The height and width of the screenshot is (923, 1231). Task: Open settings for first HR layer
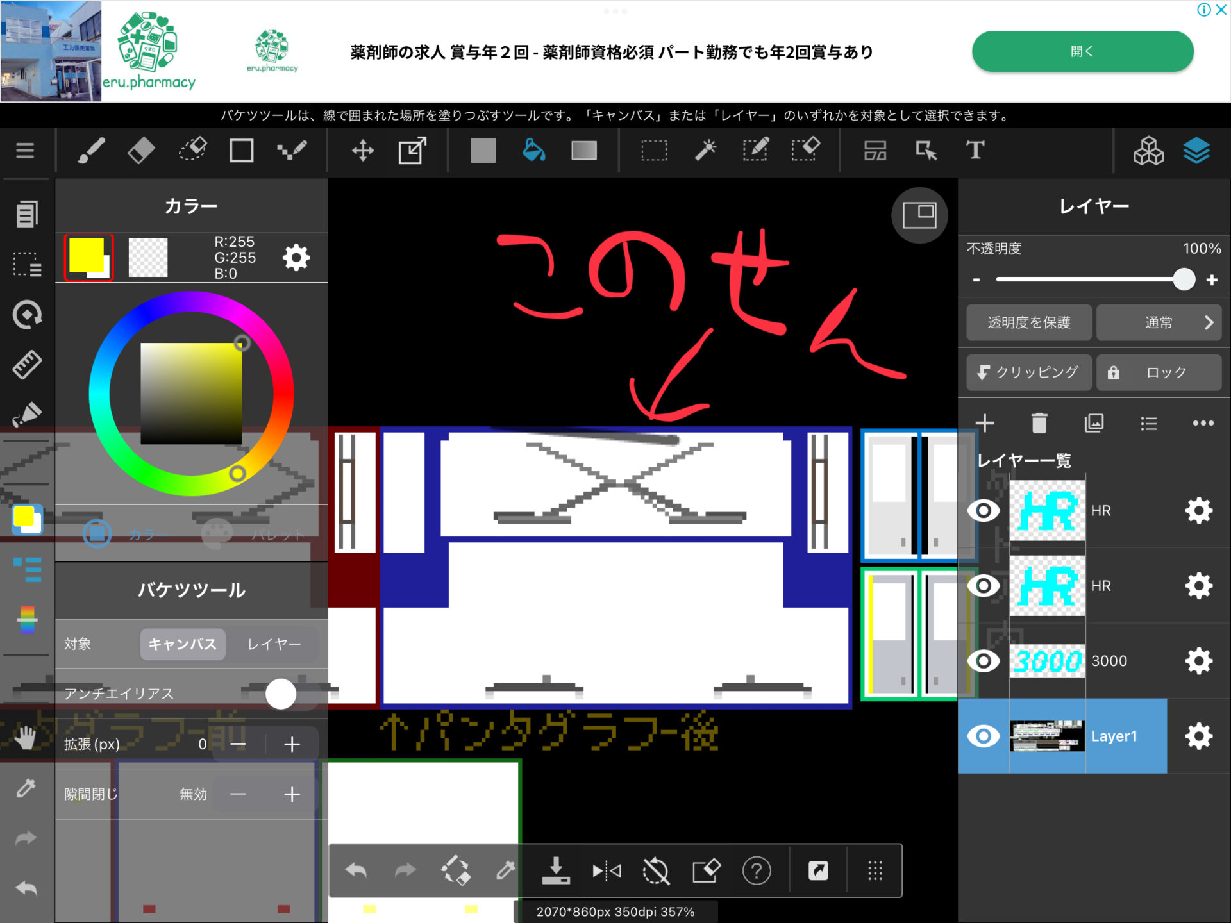pyautogui.click(x=1198, y=511)
